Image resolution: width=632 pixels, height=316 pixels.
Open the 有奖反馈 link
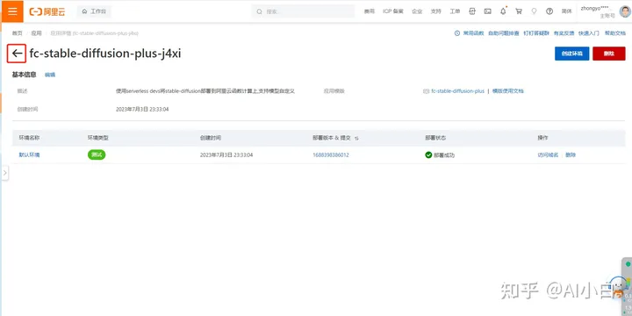pyautogui.click(x=564, y=33)
